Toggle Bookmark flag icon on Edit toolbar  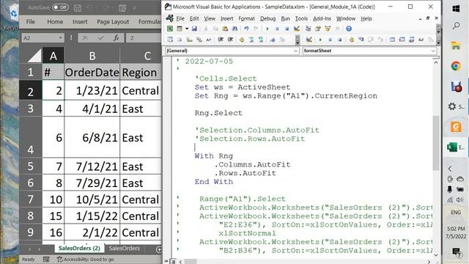(x=273, y=40)
